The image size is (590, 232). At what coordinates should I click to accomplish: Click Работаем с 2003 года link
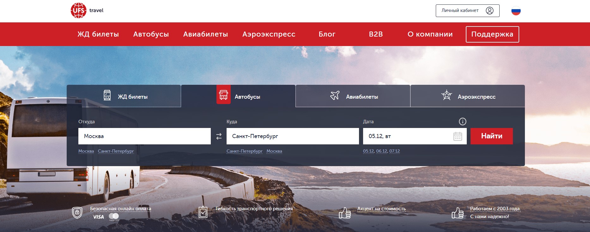pos(495,209)
